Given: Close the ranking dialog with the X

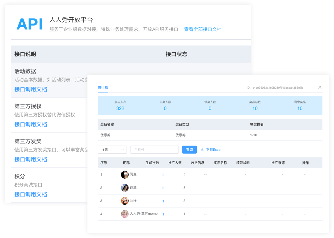Looking at the screenshot, I should (x=320, y=88).
